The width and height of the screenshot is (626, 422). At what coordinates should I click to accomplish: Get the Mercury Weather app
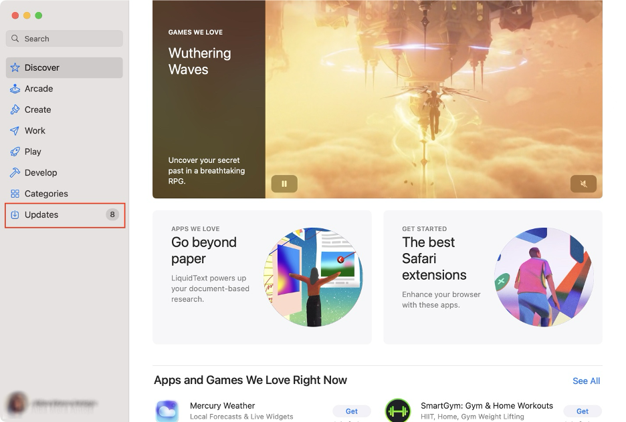(351, 411)
